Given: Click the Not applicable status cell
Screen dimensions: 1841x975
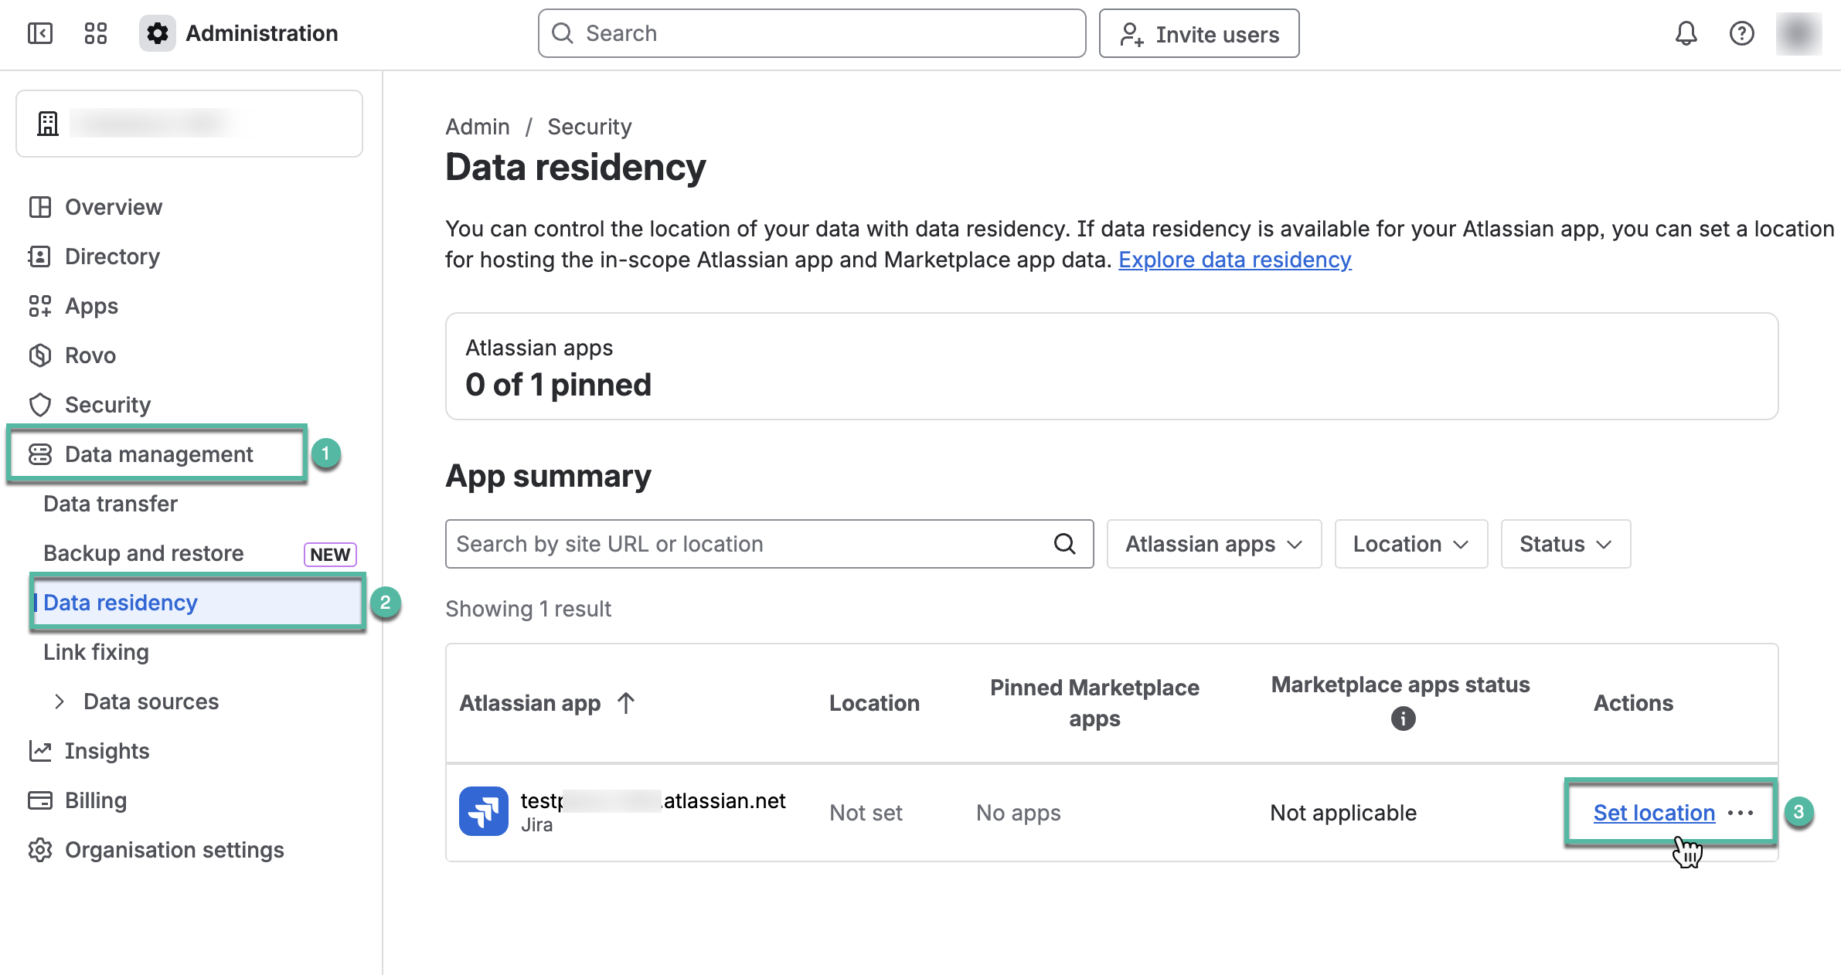Looking at the screenshot, I should pyautogui.click(x=1343, y=813).
